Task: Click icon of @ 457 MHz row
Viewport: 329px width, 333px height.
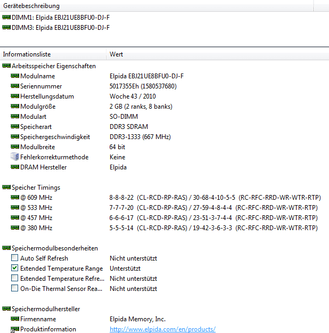Action: (x=15, y=217)
